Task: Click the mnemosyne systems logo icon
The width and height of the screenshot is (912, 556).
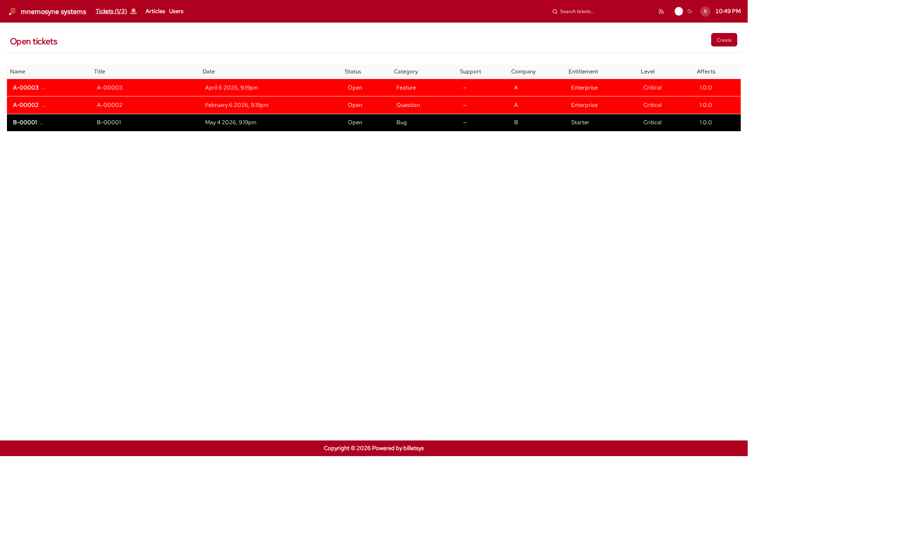Action: click(x=12, y=11)
